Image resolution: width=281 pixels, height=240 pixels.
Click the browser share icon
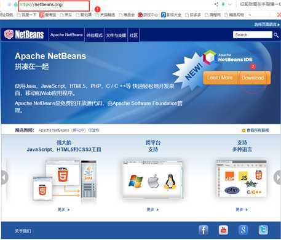tap(216, 4)
